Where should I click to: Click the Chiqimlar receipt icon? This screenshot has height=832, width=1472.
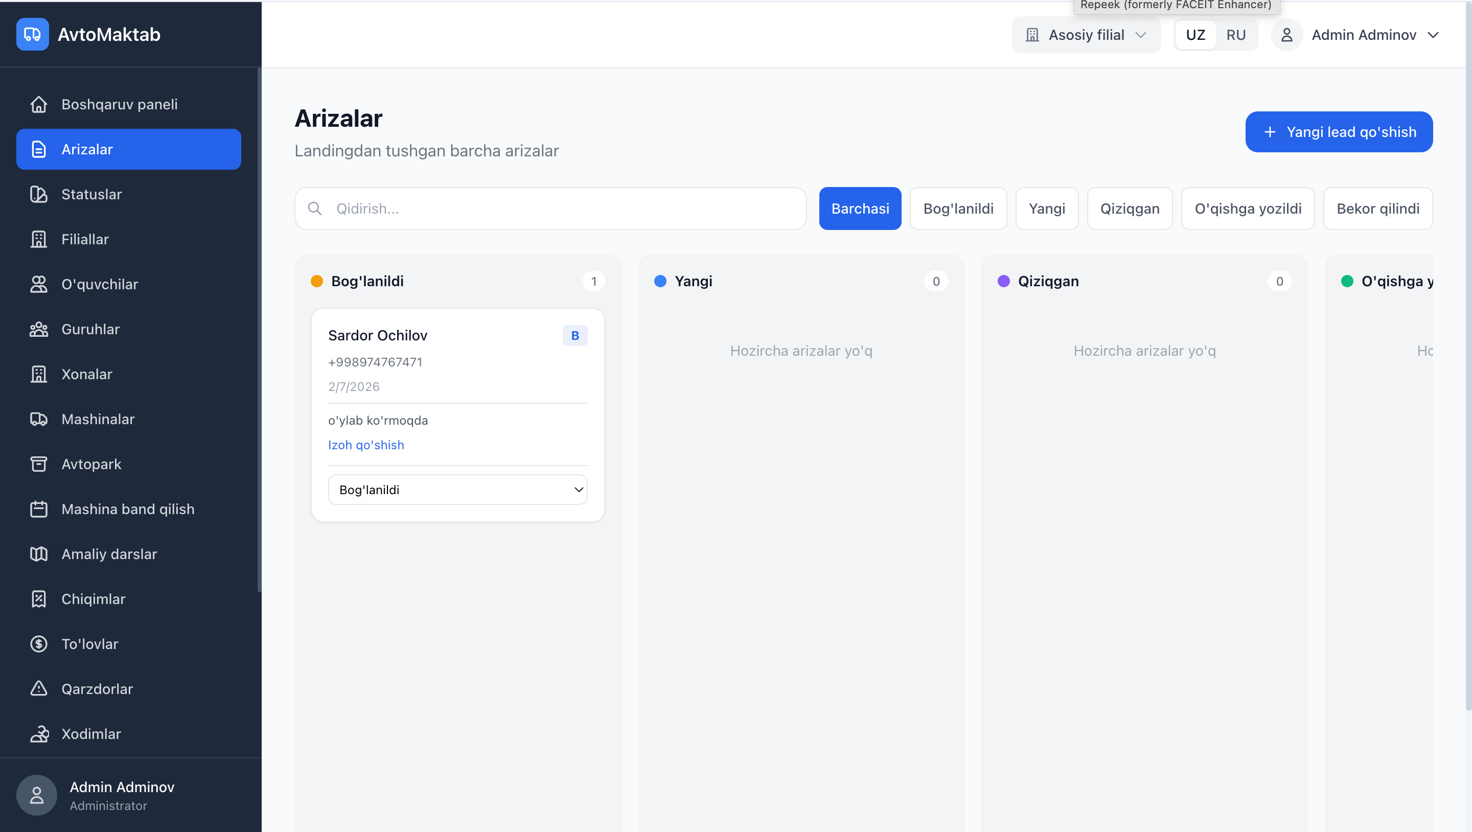click(38, 599)
